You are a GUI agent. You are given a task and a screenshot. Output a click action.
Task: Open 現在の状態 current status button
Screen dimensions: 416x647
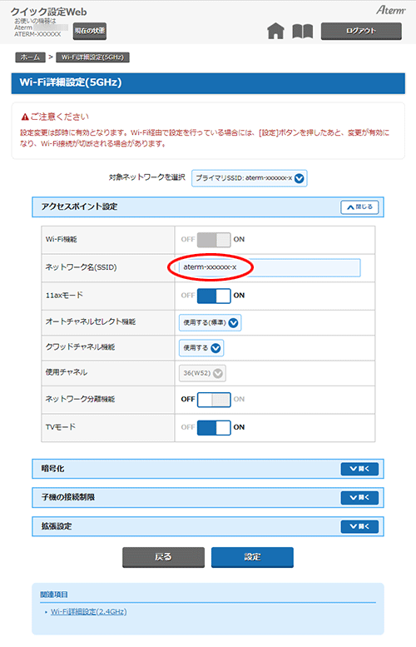[x=90, y=31]
